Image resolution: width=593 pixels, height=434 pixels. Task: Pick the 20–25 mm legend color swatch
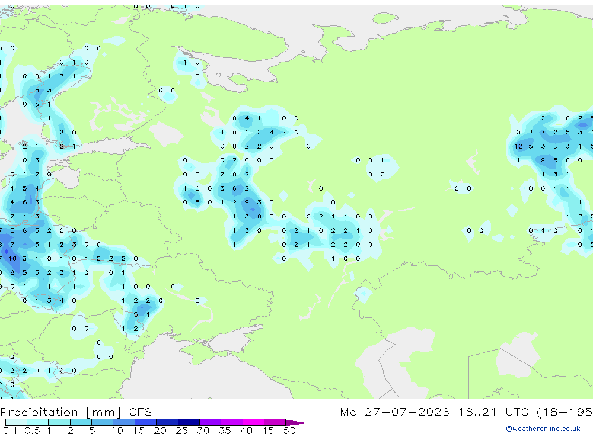pyautogui.click(x=167, y=422)
